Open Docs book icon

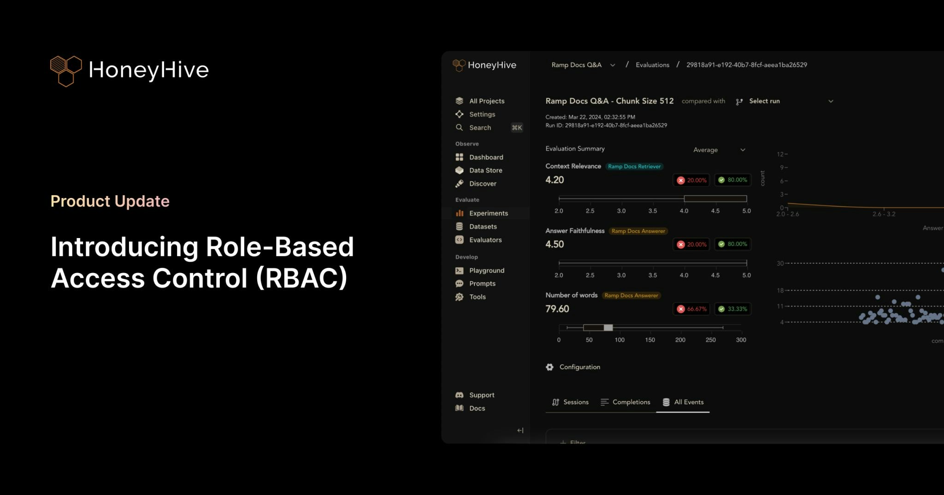coord(459,408)
